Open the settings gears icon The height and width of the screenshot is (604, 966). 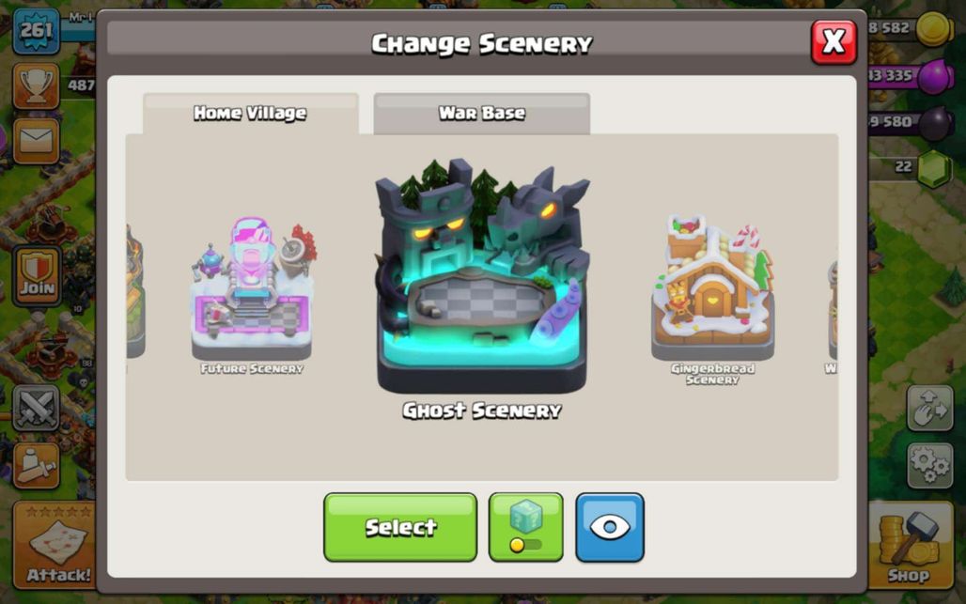[x=929, y=466]
